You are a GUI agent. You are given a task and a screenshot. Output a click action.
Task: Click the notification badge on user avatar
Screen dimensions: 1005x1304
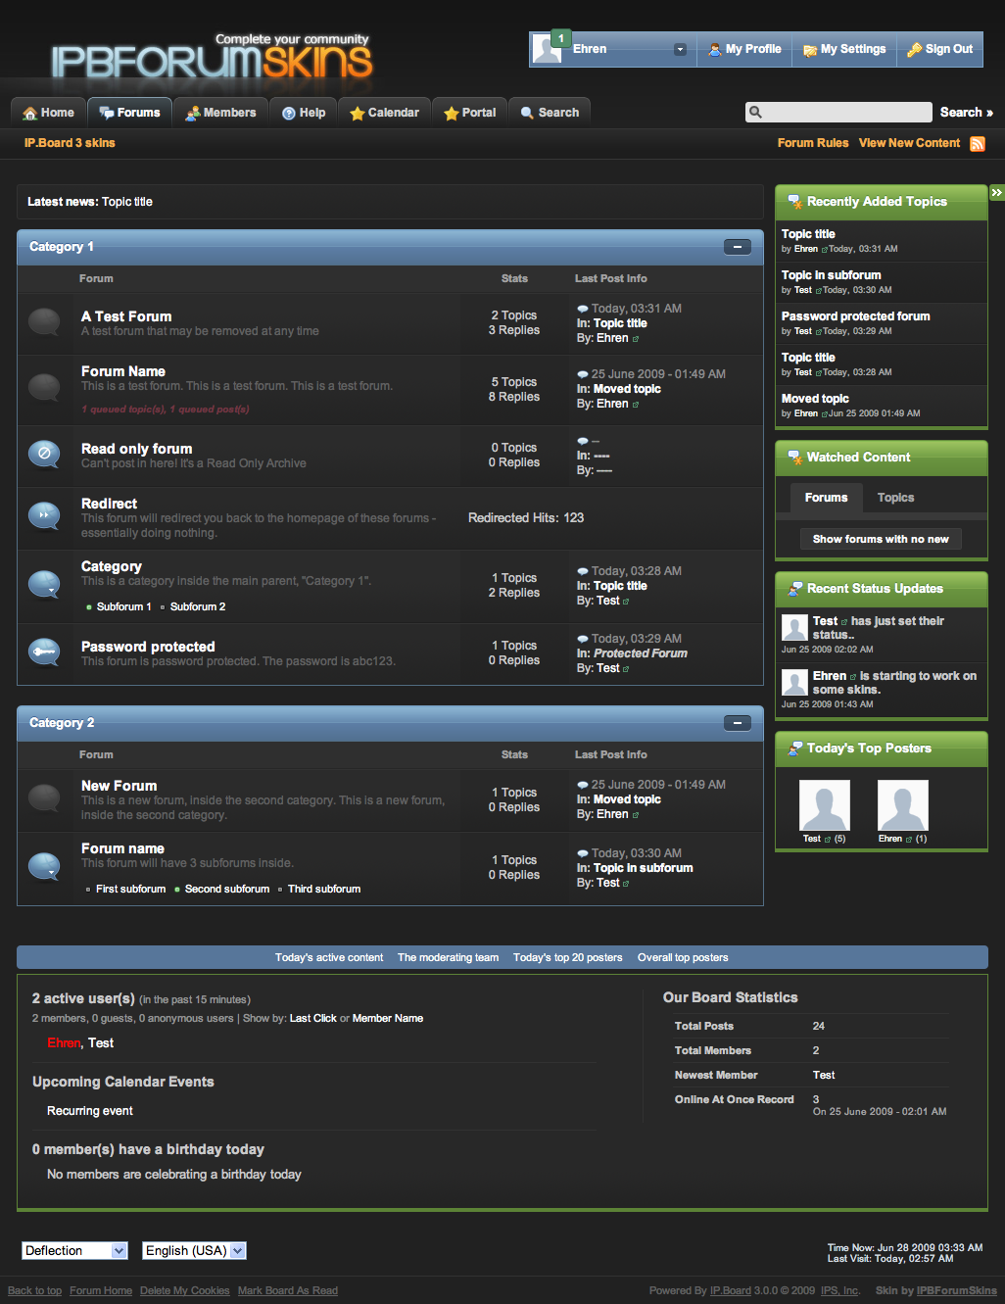click(x=560, y=38)
